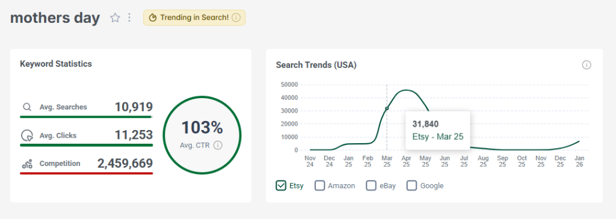Click the Competition label
Viewport: 616px width, 219px height.
point(60,164)
